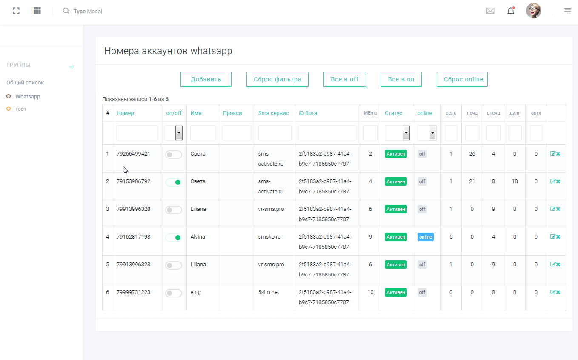The width and height of the screenshot is (578, 360).
Task: Turn on the toggle for row 6
Action: pos(174,293)
